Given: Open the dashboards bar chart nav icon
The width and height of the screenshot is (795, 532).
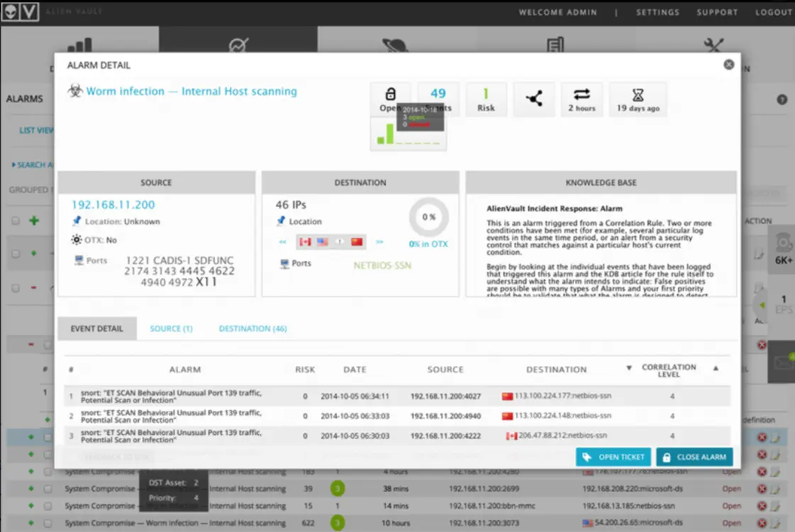Looking at the screenshot, I should [x=79, y=45].
